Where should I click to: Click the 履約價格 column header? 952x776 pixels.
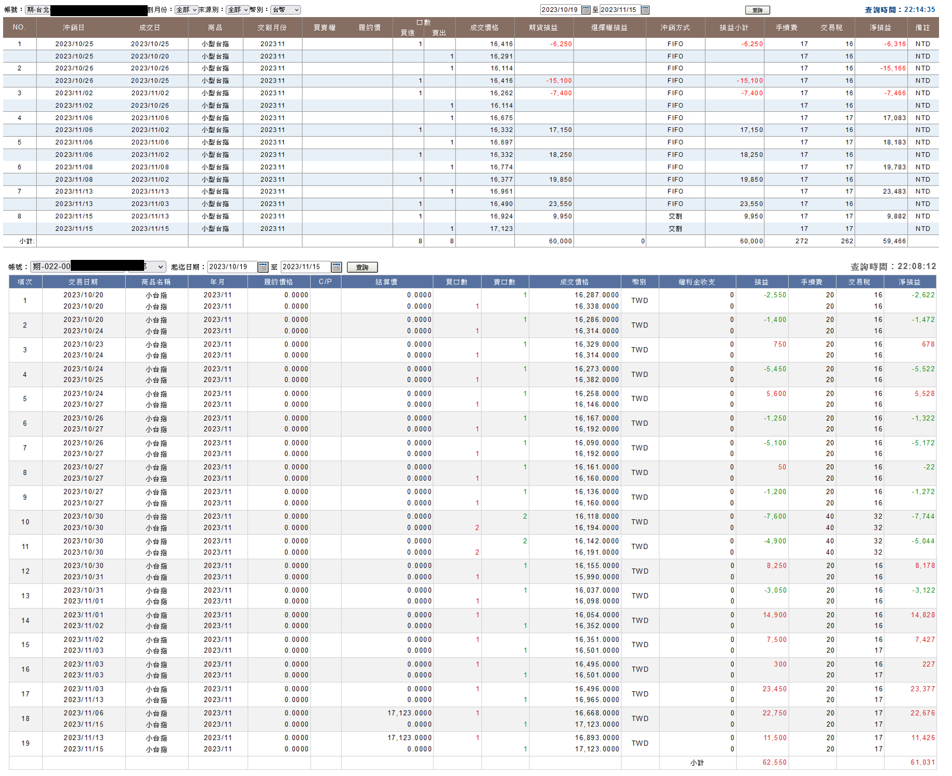click(279, 282)
